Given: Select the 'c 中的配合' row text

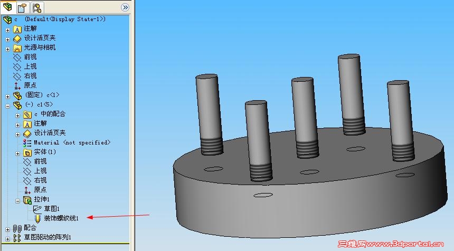Looking at the screenshot, I should tap(50, 114).
